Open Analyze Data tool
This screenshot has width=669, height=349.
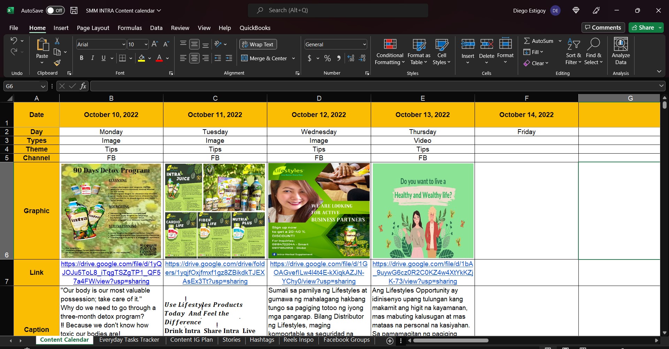pyautogui.click(x=621, y=51)
